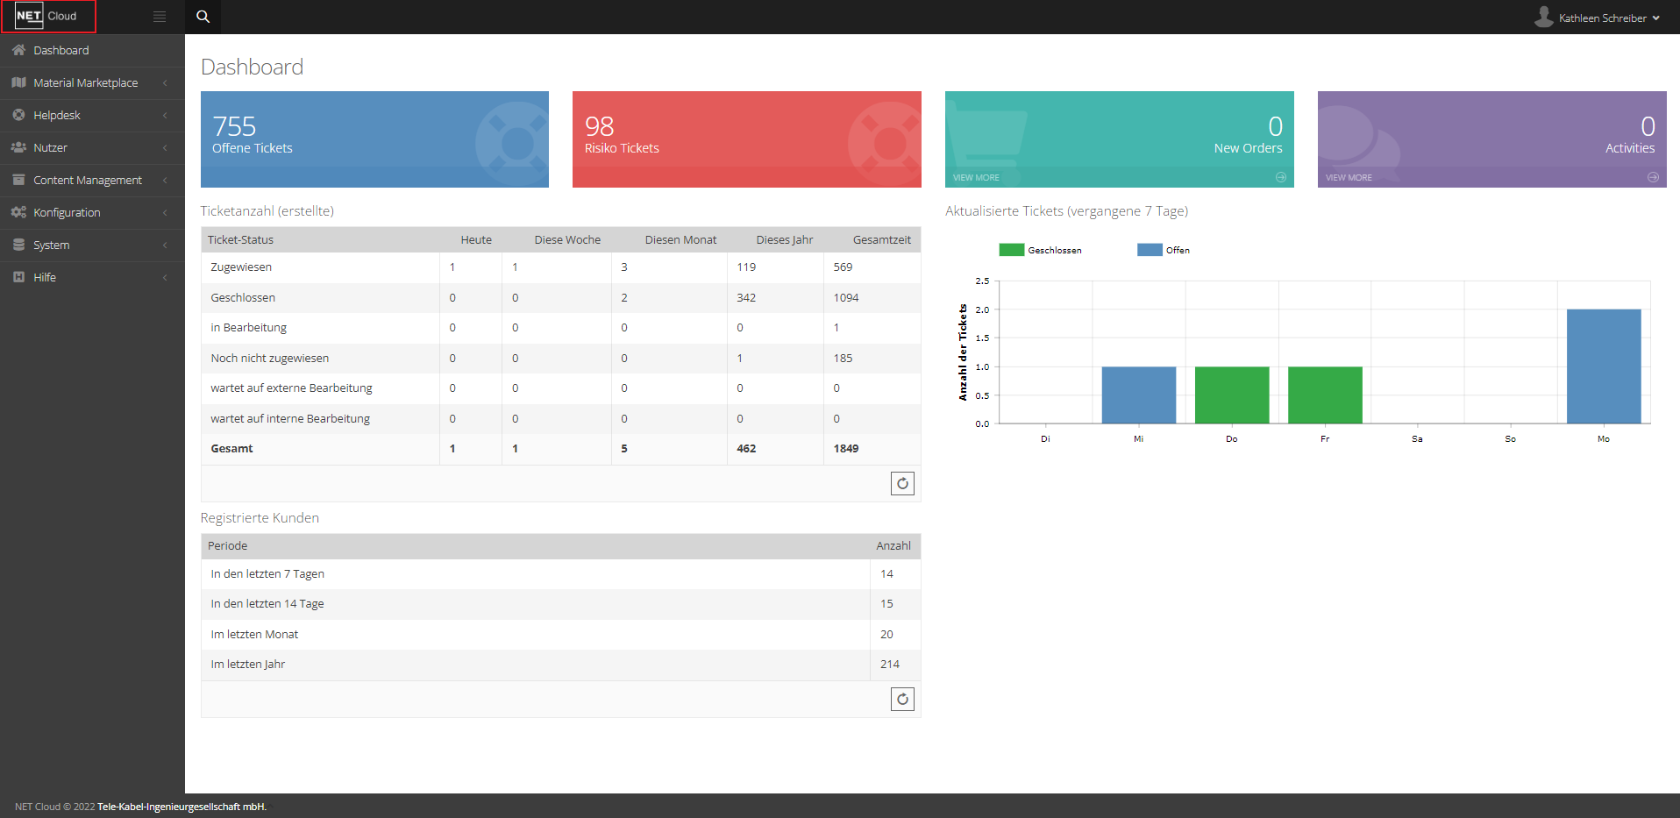Refresh the Registrierte Kunden table

[x=902, y=699]
